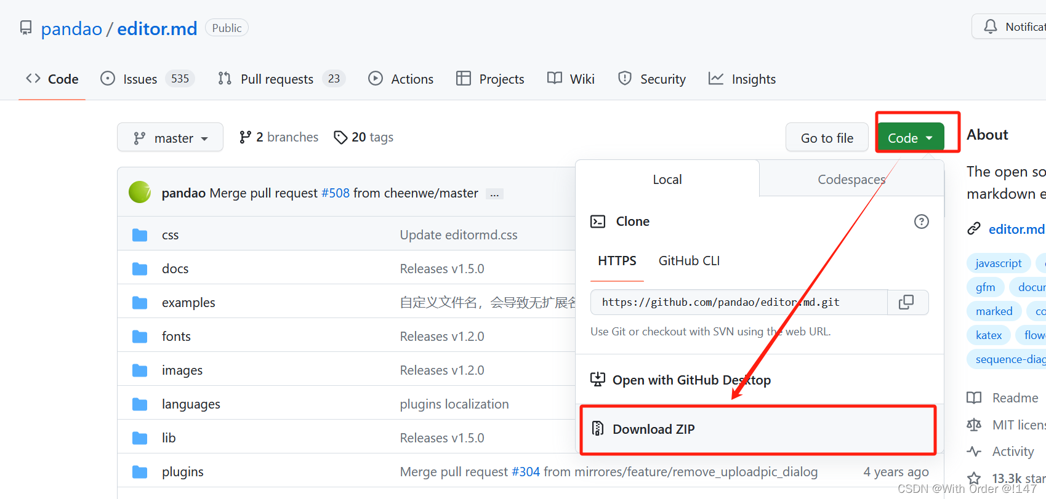Toggle the green Code dropdown button
Screen dimensions: 1046x499
(911, 138)
